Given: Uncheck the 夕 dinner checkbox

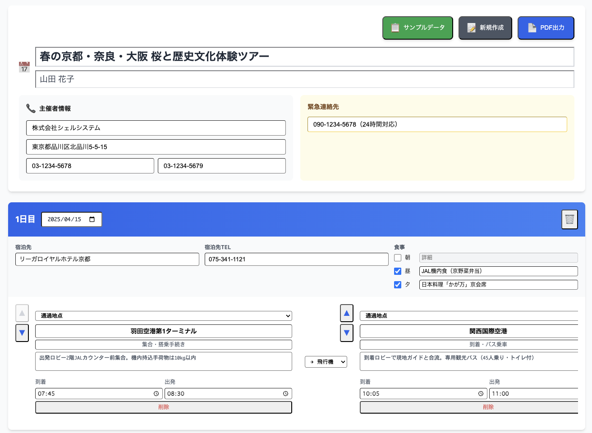Looking at the screenshot, I should (x=398, y=284).
